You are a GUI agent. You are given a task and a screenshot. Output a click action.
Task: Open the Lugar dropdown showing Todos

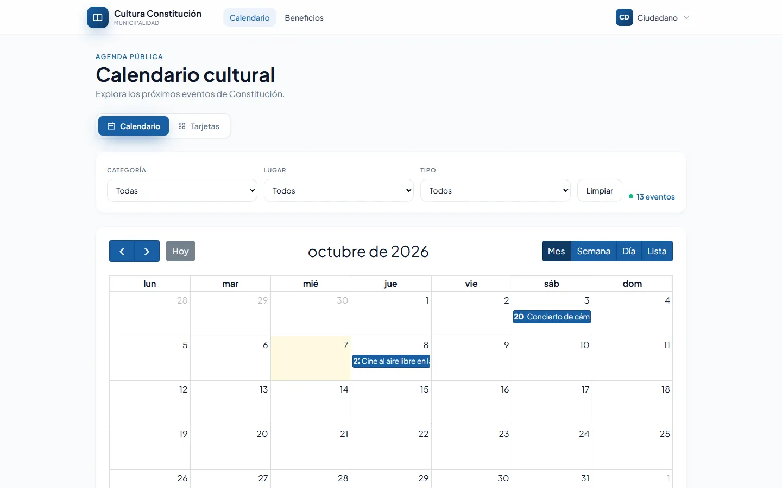click(x=339, y=190)
